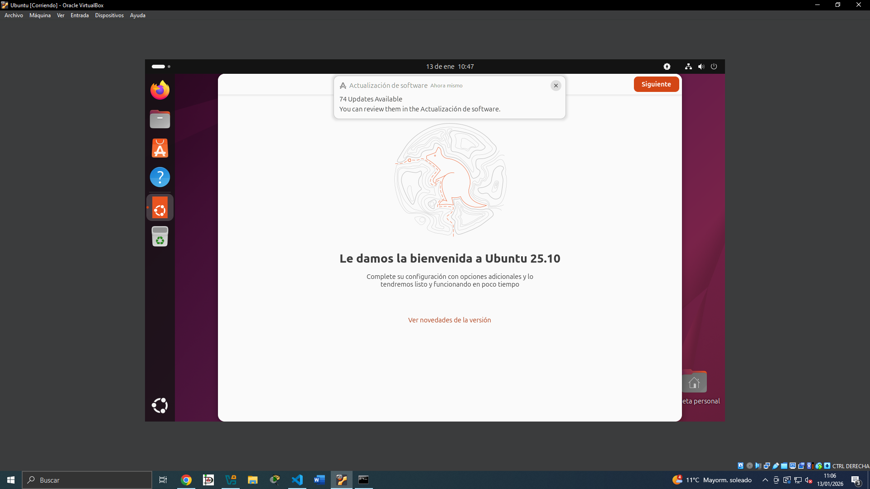Click VirtualBox recording status icon
This screenshot has height=489, width=870.
pyautogui.click(x=801, y=466)
